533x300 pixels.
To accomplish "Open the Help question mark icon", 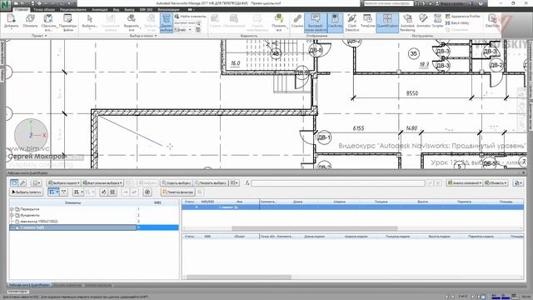I will click(481, 3).
